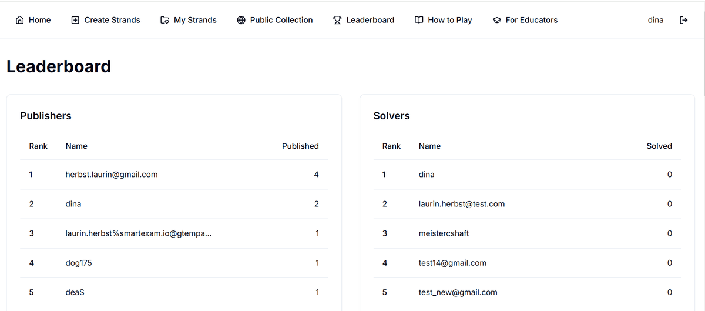Open the Create Strands menu item

click(x=112, y=20)
